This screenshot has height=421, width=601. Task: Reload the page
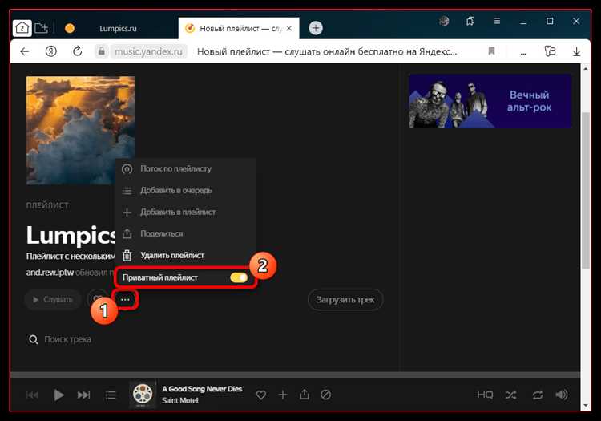[78, 51]
